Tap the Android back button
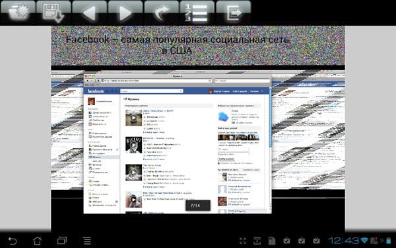396x248 pixels. [12, 241]
